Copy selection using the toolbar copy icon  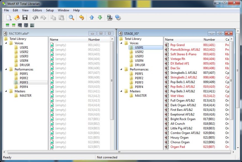(53, 18)
